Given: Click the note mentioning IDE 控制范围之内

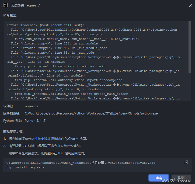Looking at the screenshot, I should 47,153.
